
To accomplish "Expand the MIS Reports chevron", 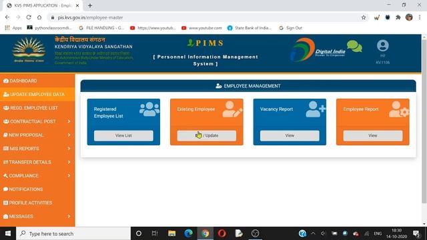I will tap(69, 149).
